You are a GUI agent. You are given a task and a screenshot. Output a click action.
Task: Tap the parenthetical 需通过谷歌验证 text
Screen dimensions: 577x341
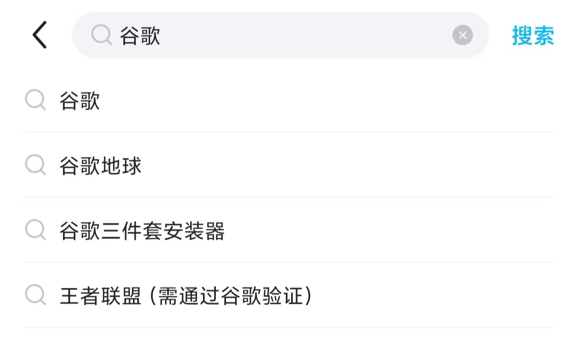coord(227,296)
